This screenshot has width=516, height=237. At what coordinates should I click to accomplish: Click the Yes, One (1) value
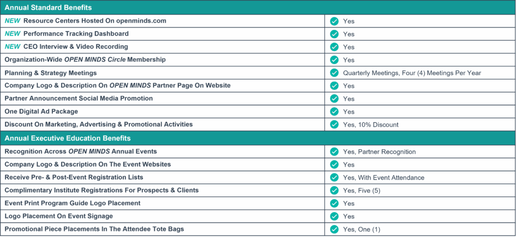[x=362, y=229]
